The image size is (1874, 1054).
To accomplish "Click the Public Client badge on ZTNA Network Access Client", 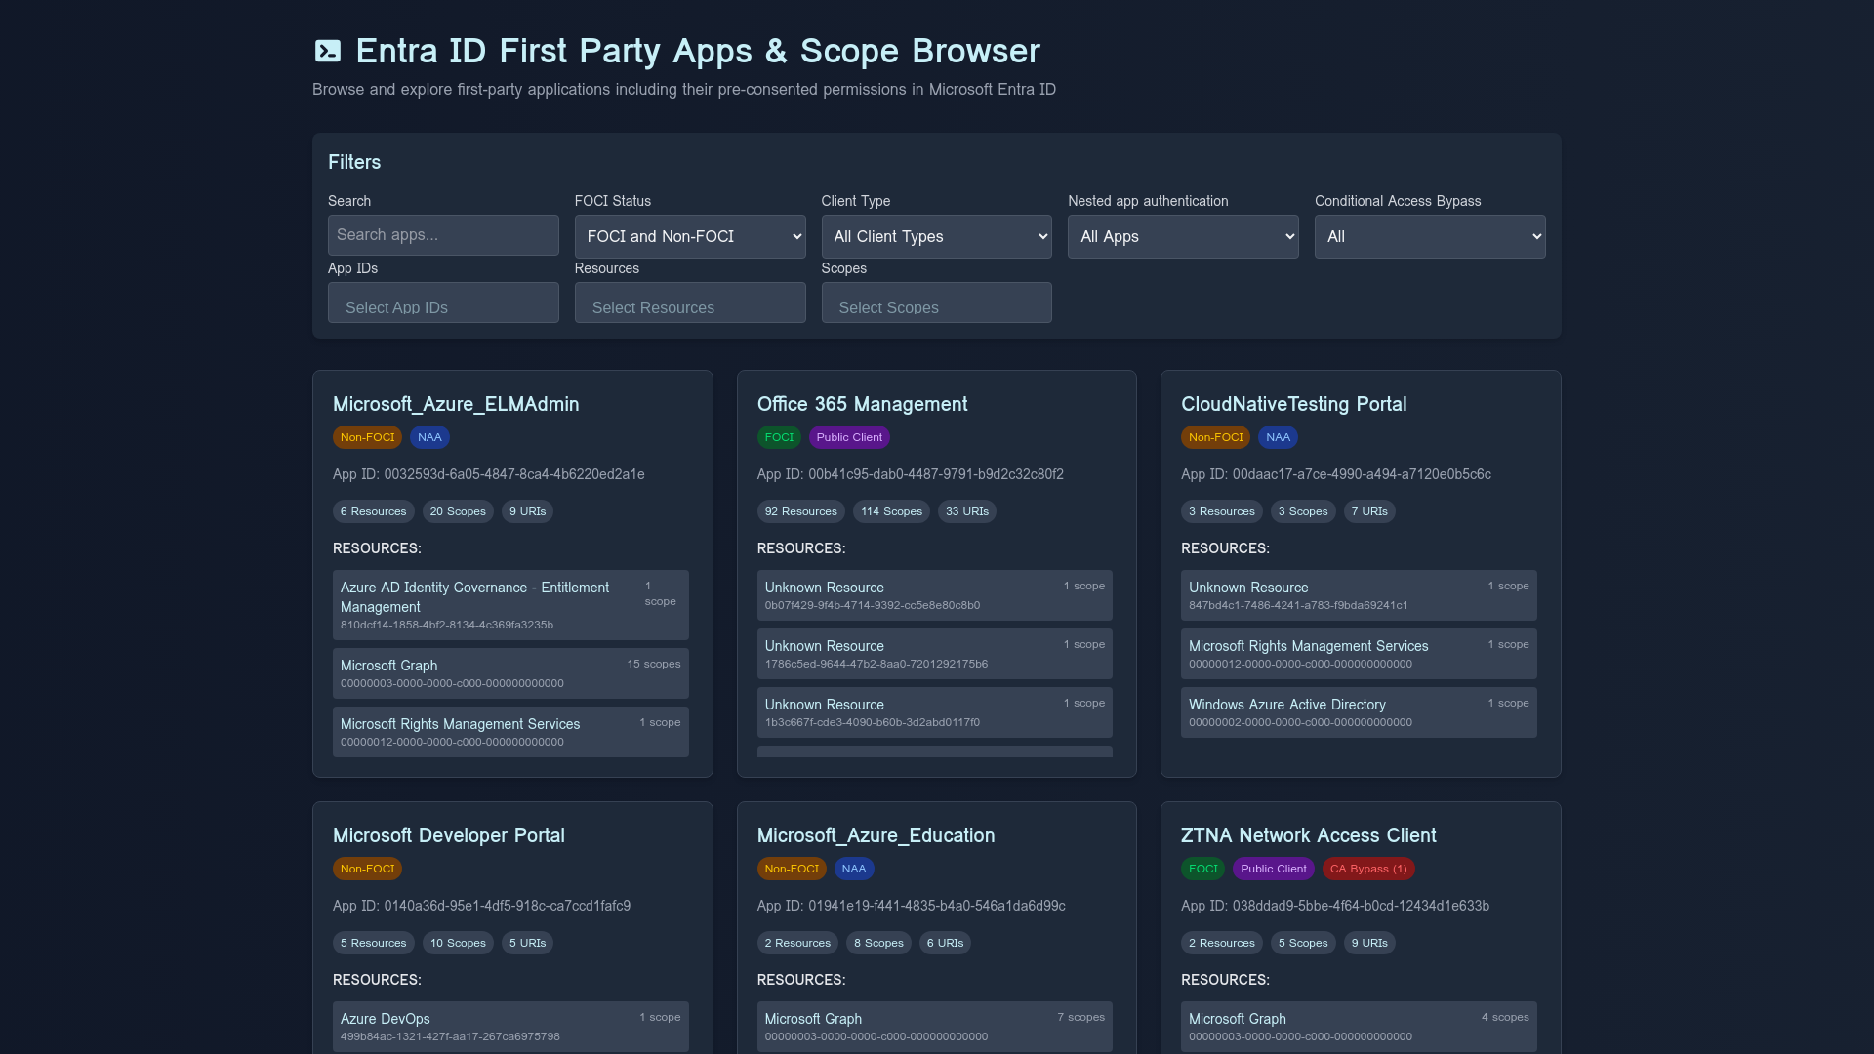I will [x=1274, y=869].
